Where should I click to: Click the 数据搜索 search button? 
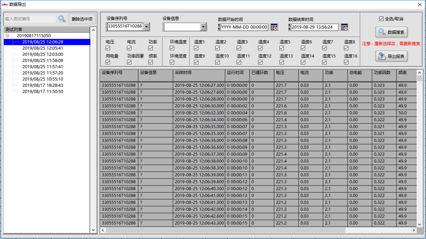coord(391,32)
